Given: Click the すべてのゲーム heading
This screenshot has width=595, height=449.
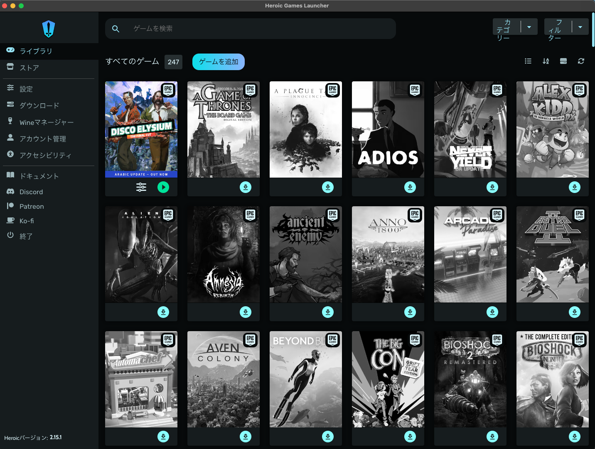Looking at the screenshot, I should coord(132,61).
